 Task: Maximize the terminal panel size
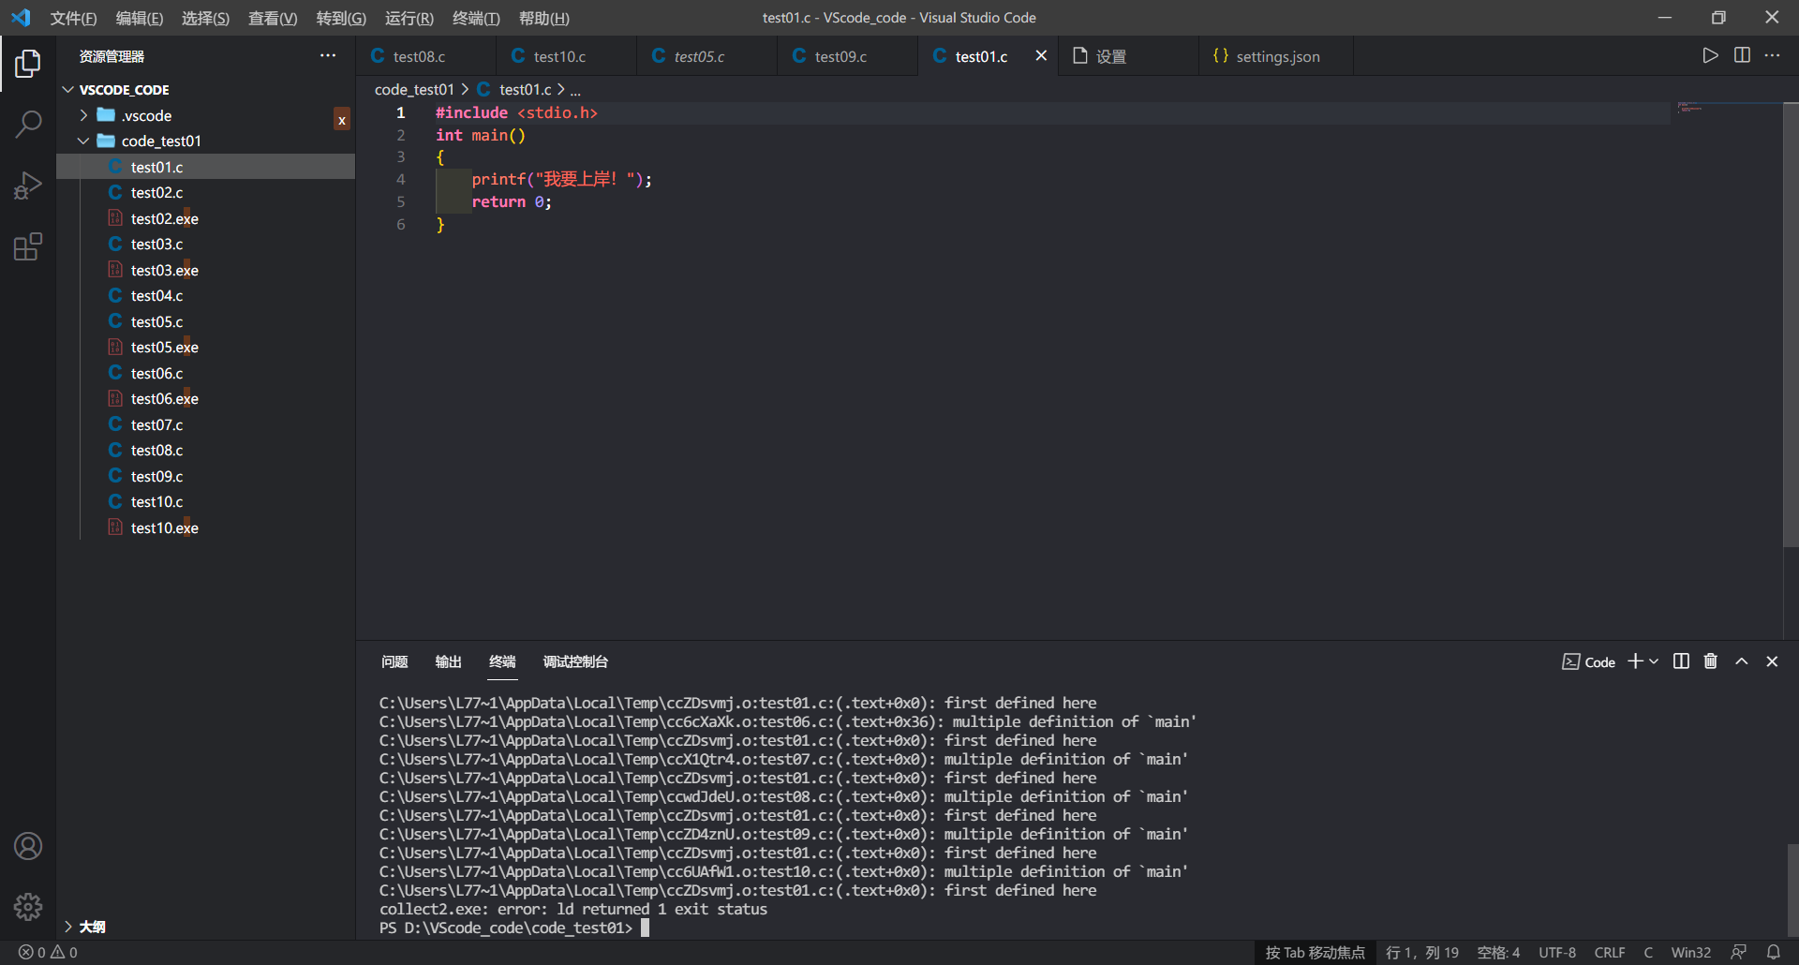pos(1742,661)
